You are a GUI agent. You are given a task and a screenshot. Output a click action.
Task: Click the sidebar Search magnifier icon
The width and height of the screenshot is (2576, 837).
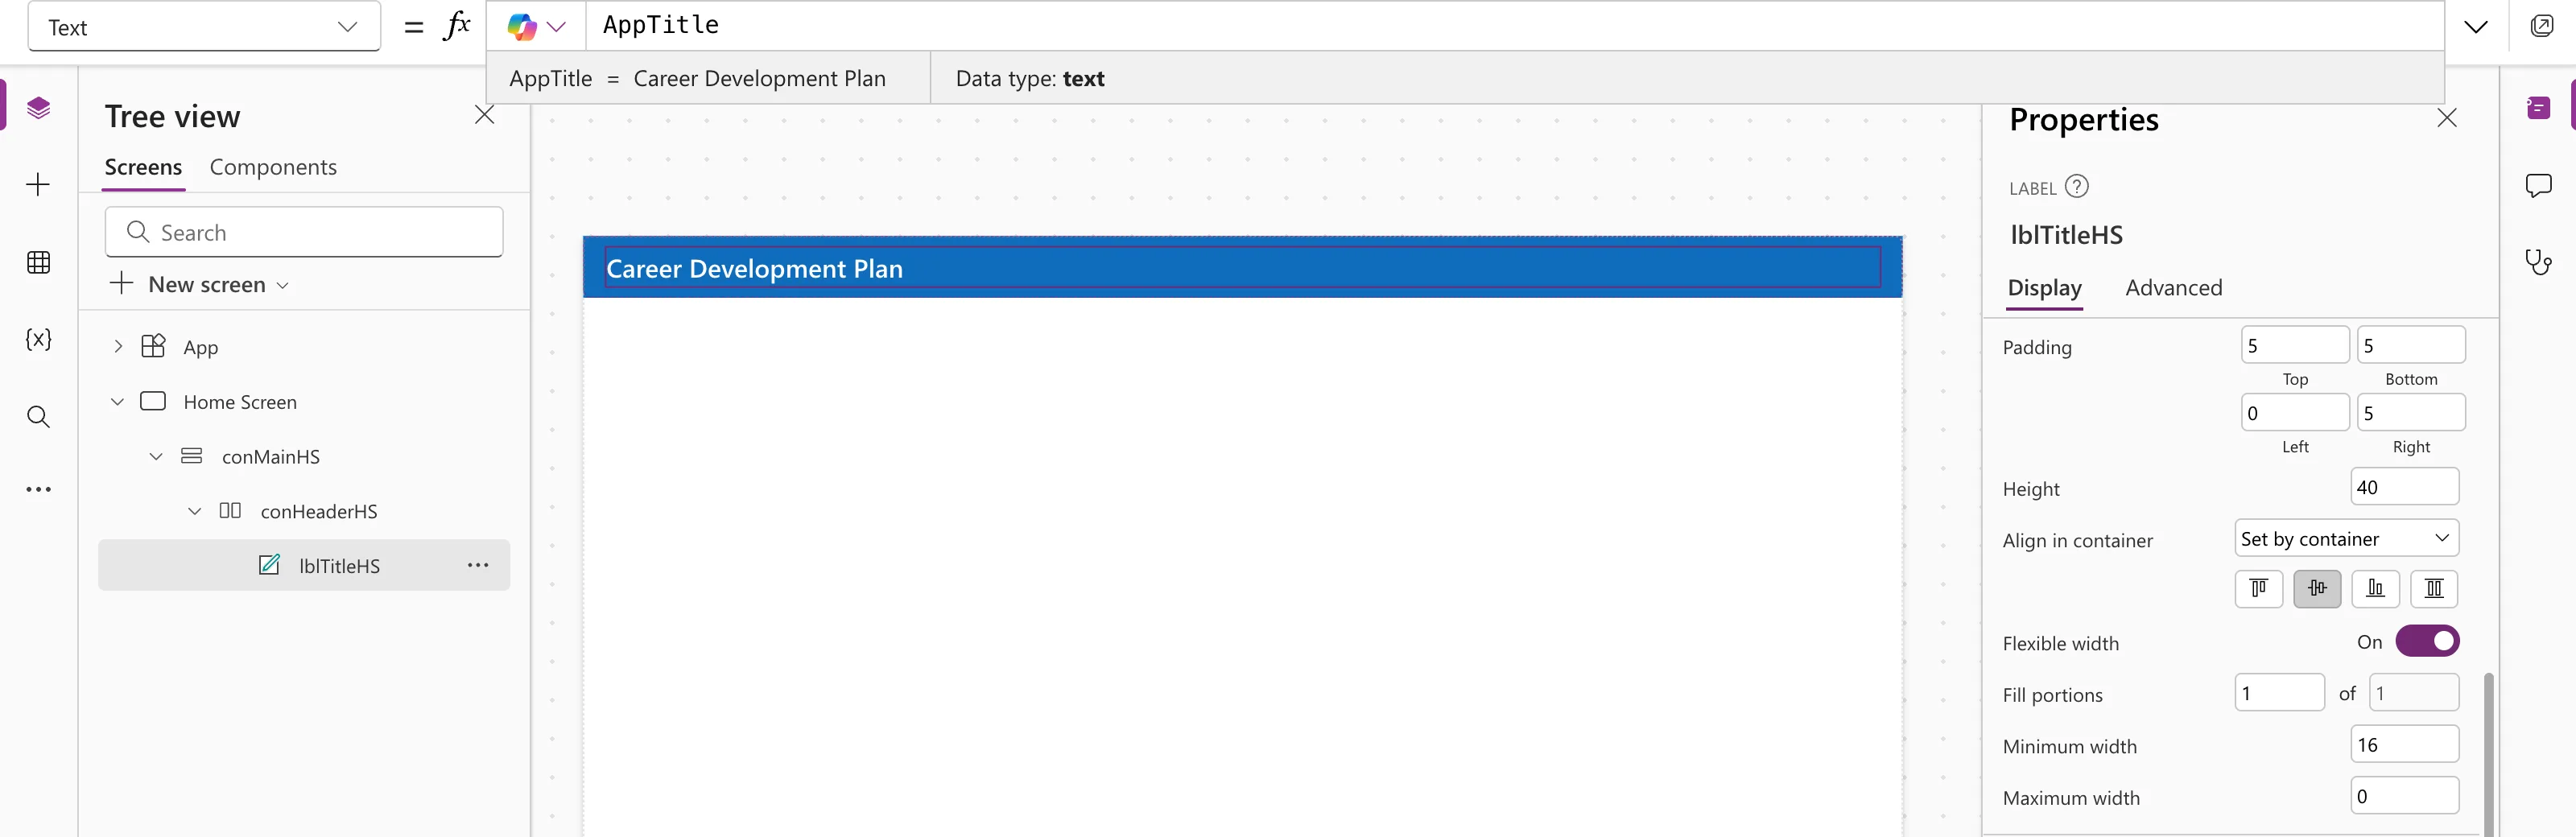[x=38, y=416]
